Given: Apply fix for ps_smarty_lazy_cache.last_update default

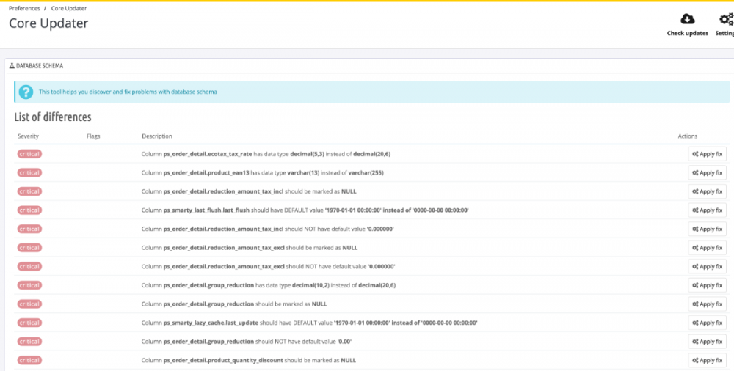Looking at the screenshot, I should pos(707,323).
